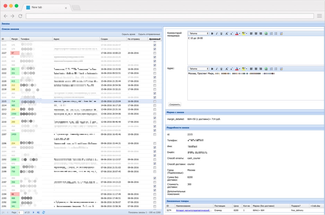Refresh the orders list in paging bar
Screen dimensions: 325x215
coord(43,212)
